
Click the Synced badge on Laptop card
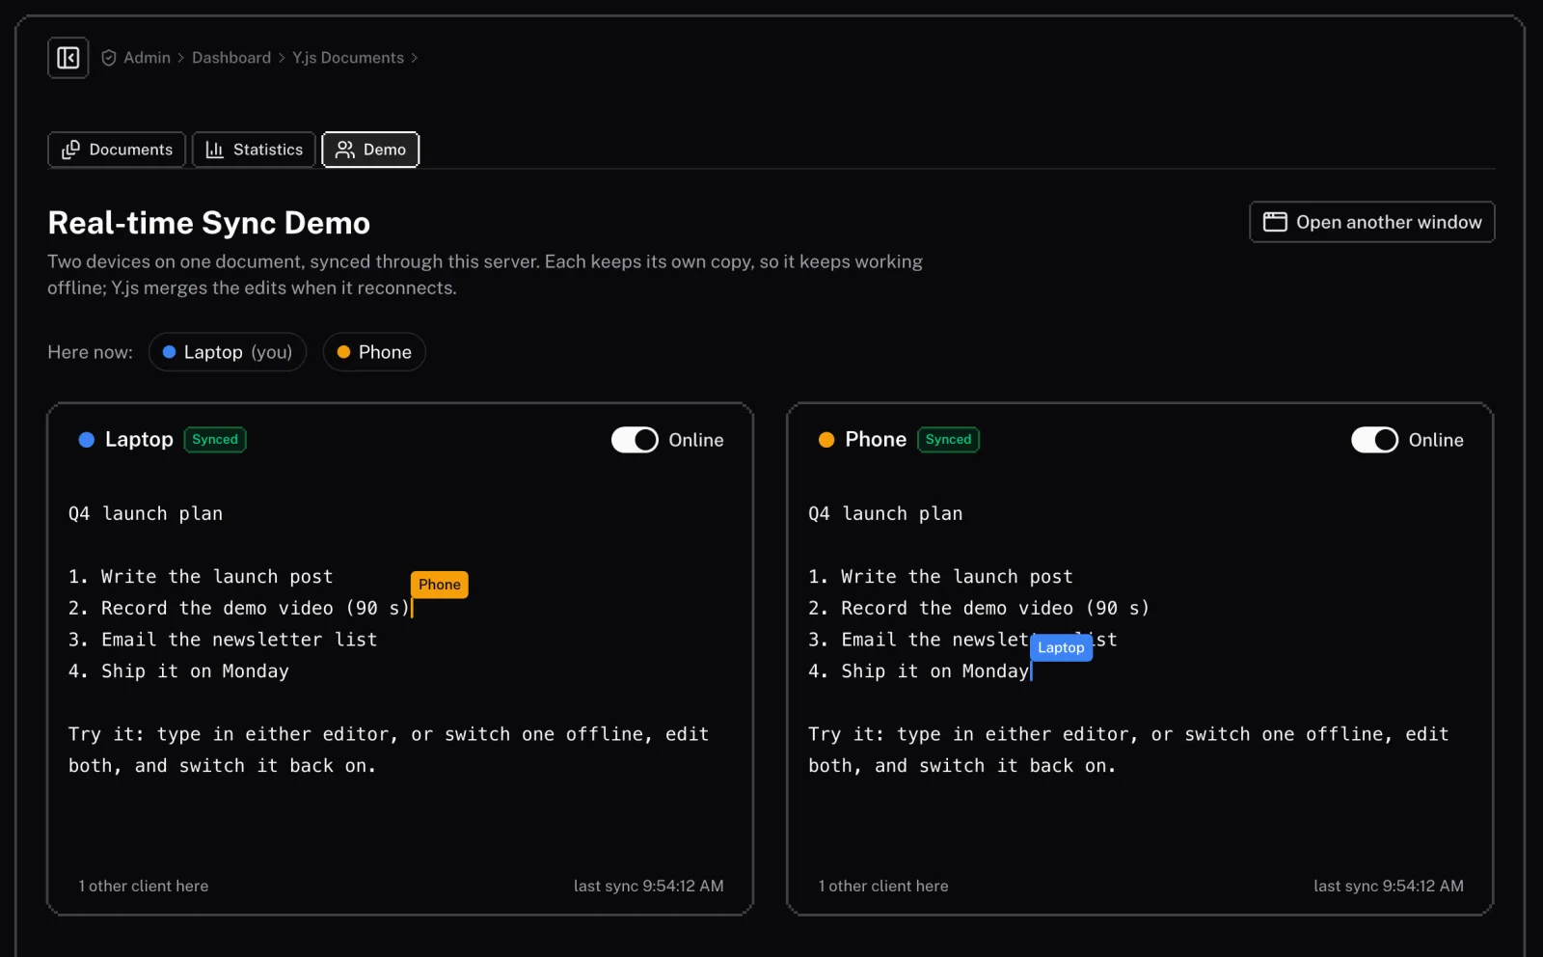pos(215,440)
